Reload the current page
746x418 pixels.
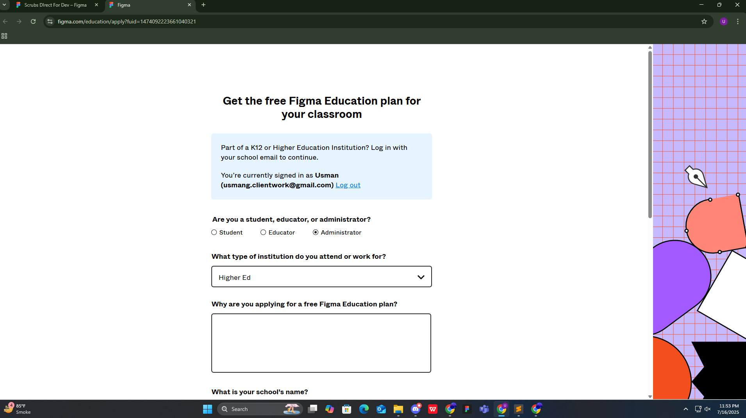[33, 21]
